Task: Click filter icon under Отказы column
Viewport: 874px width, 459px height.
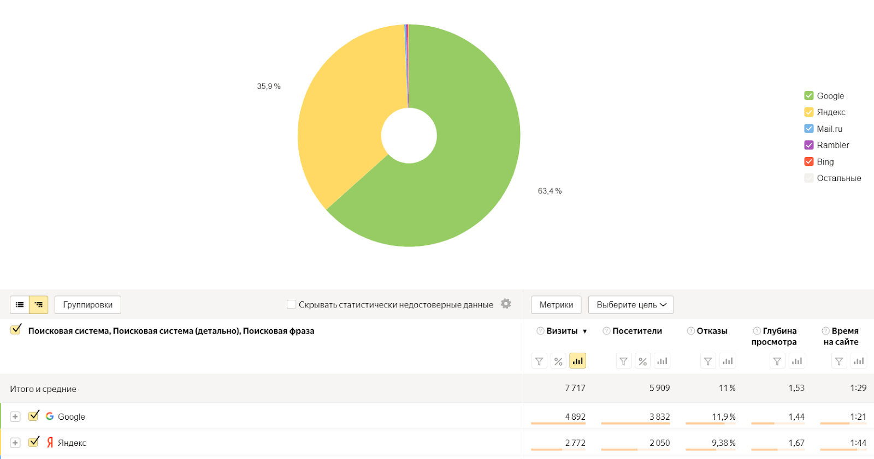Action: click(x=708, y=361)
